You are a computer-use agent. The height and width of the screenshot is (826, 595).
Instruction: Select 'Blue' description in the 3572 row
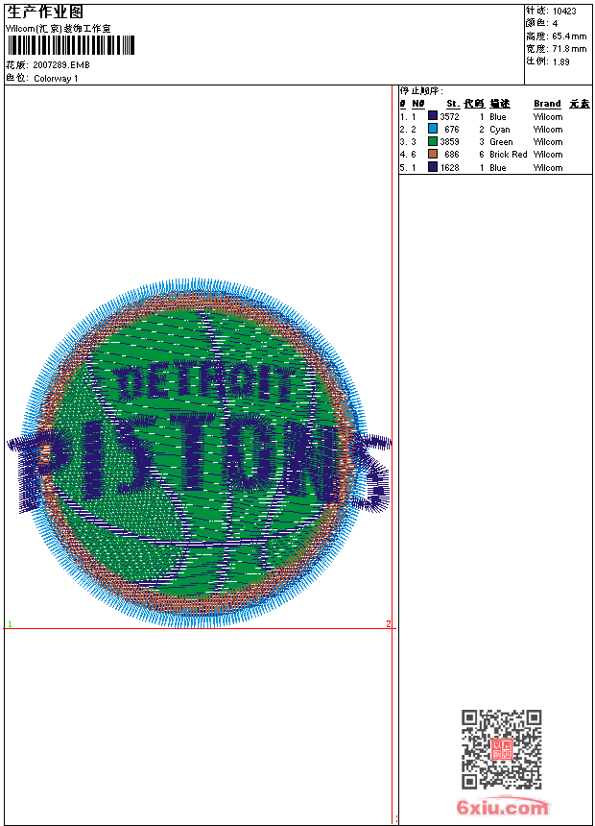point(497,117)
